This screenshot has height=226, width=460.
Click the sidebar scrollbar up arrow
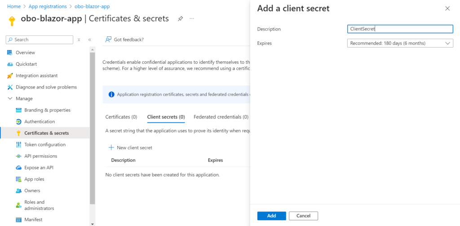click(x=93, y=49)
